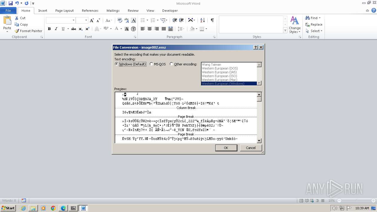Open the font name dropdown
The width and height of the screenshot is (377, 212).
pyautogui.click(x=73, y=20)
